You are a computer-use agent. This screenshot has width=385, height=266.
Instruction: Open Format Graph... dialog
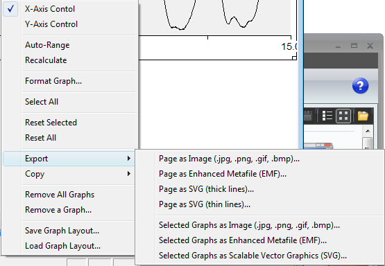pyautogui.click(x=70, y=81)
